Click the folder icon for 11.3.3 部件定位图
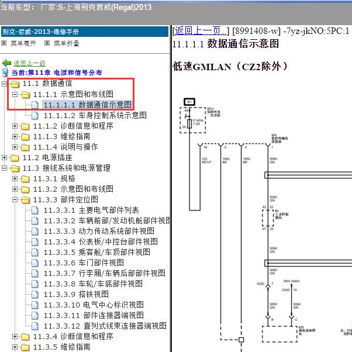 click(x=25, y=200)
